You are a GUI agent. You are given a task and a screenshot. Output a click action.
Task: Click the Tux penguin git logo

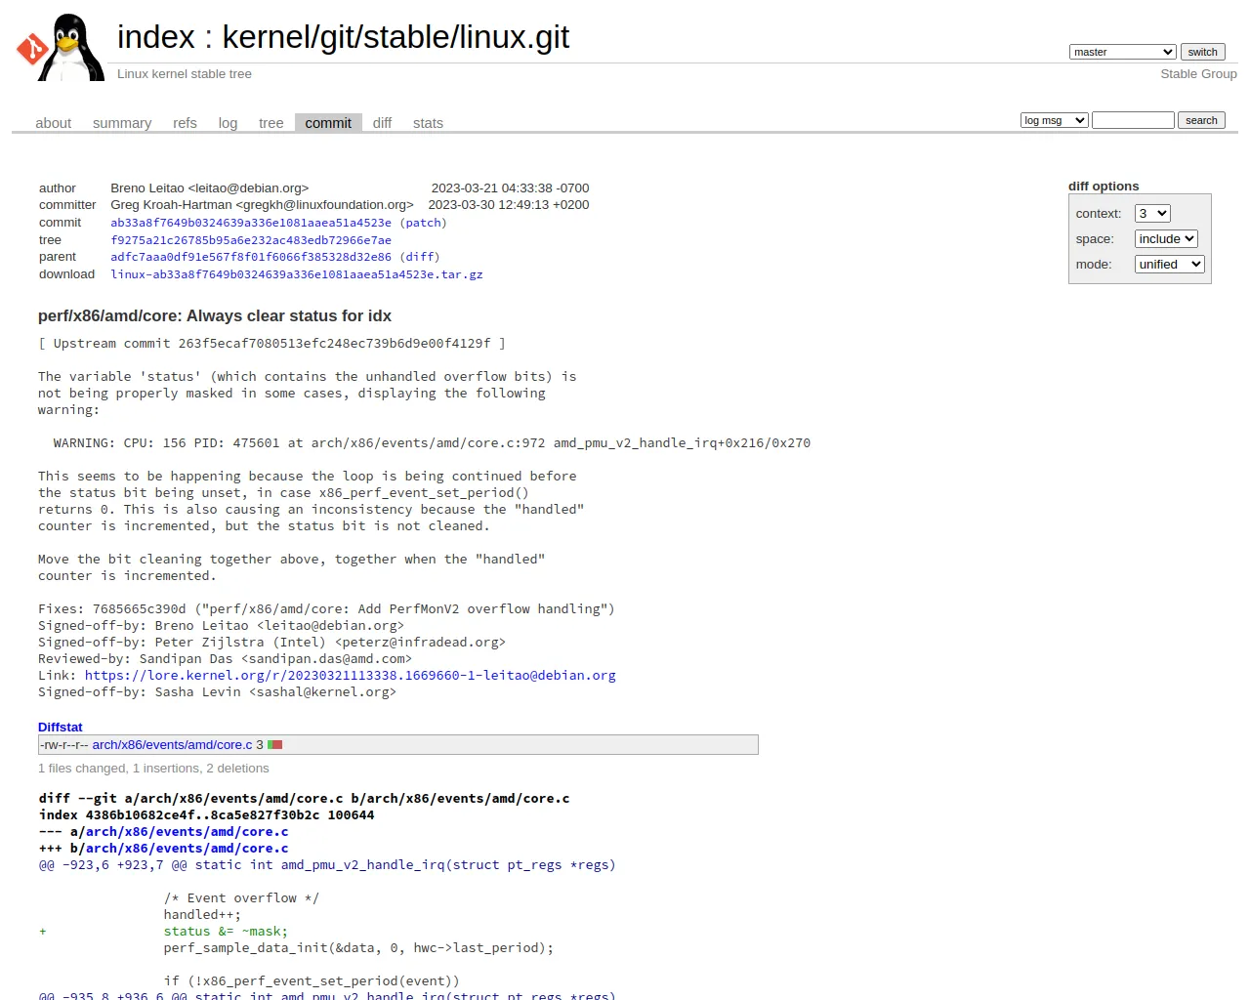[60, 47]
